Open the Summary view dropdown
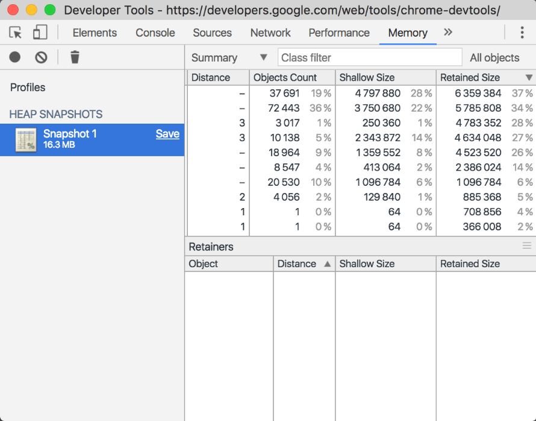 [x=229, y=57]
